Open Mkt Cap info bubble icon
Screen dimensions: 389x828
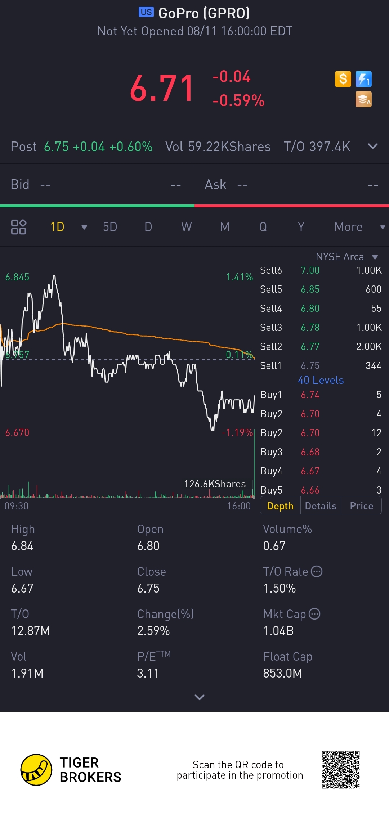pyautogui.click(x=314, y=614)
